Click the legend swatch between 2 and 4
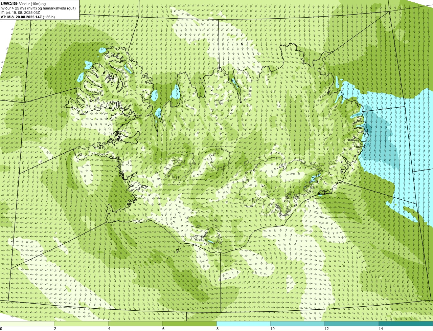433x331 pixels. 81,324
